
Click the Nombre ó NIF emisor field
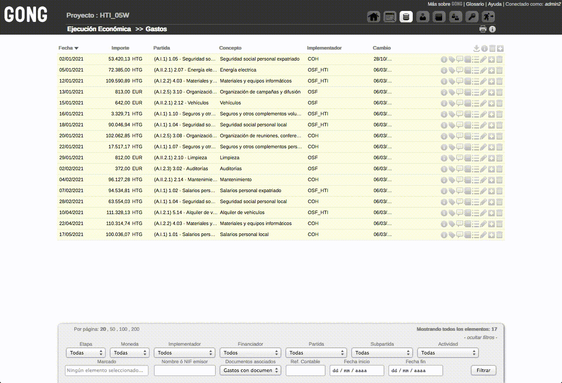[185, 371]
